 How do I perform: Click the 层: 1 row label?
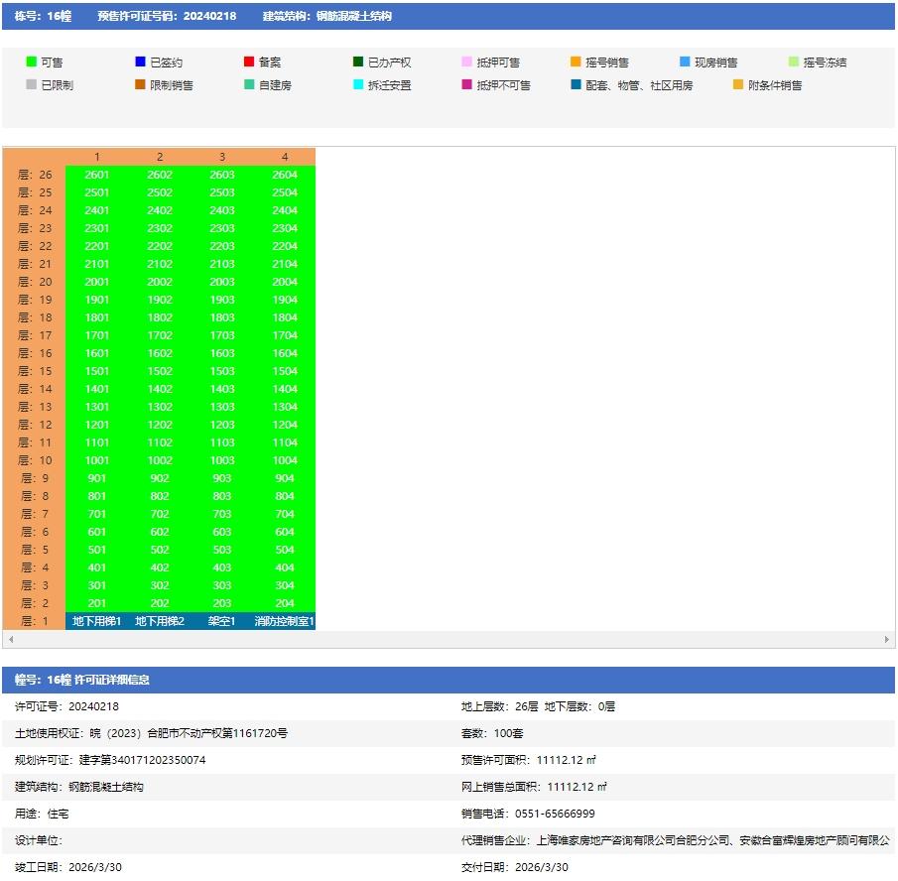click(35, 621)
